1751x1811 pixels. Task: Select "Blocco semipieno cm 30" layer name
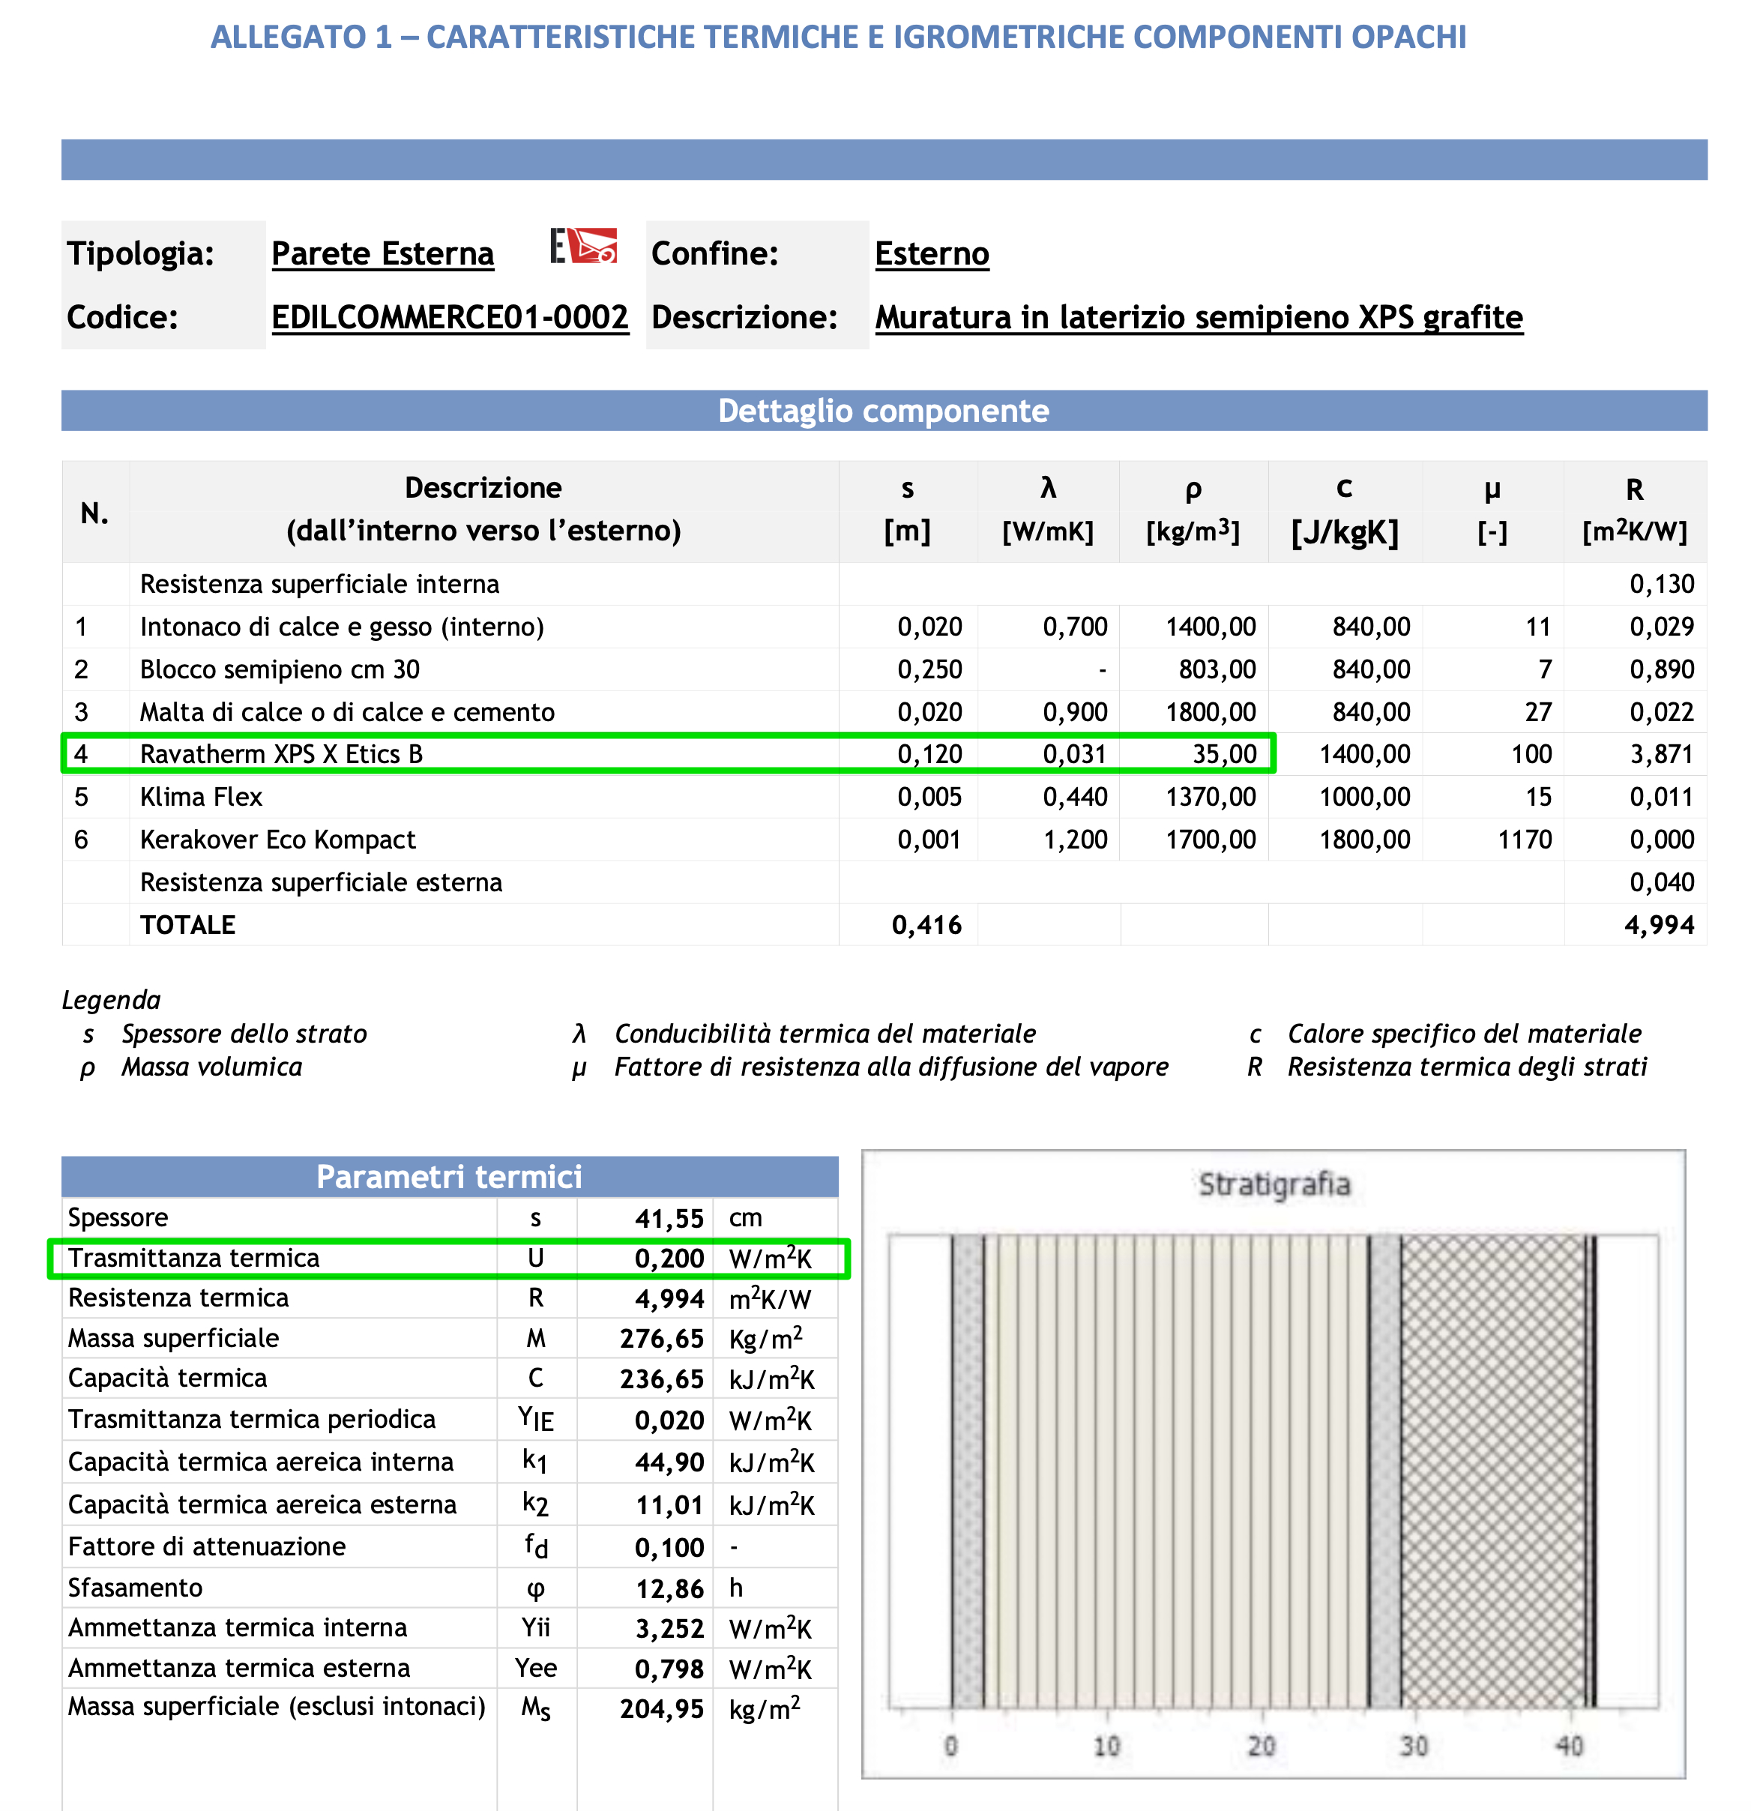280,669
